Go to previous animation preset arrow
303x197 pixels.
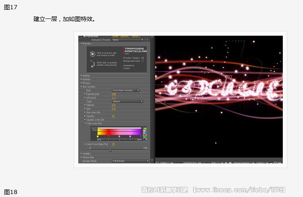[x=146, y=40]
